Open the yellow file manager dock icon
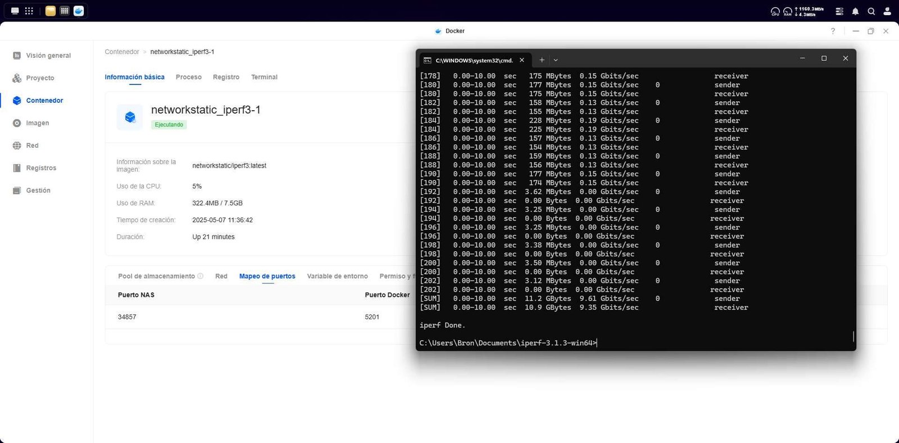Screen dimensions: 899x443 click(51, 11)
